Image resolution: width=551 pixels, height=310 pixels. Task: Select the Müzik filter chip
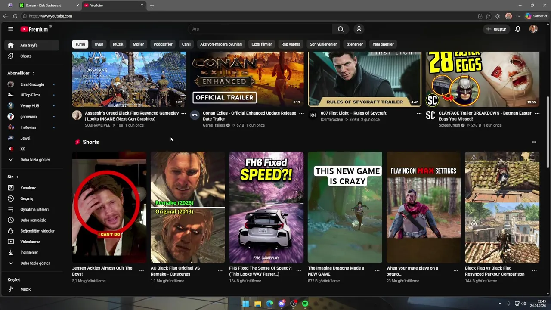click(118, 44)
